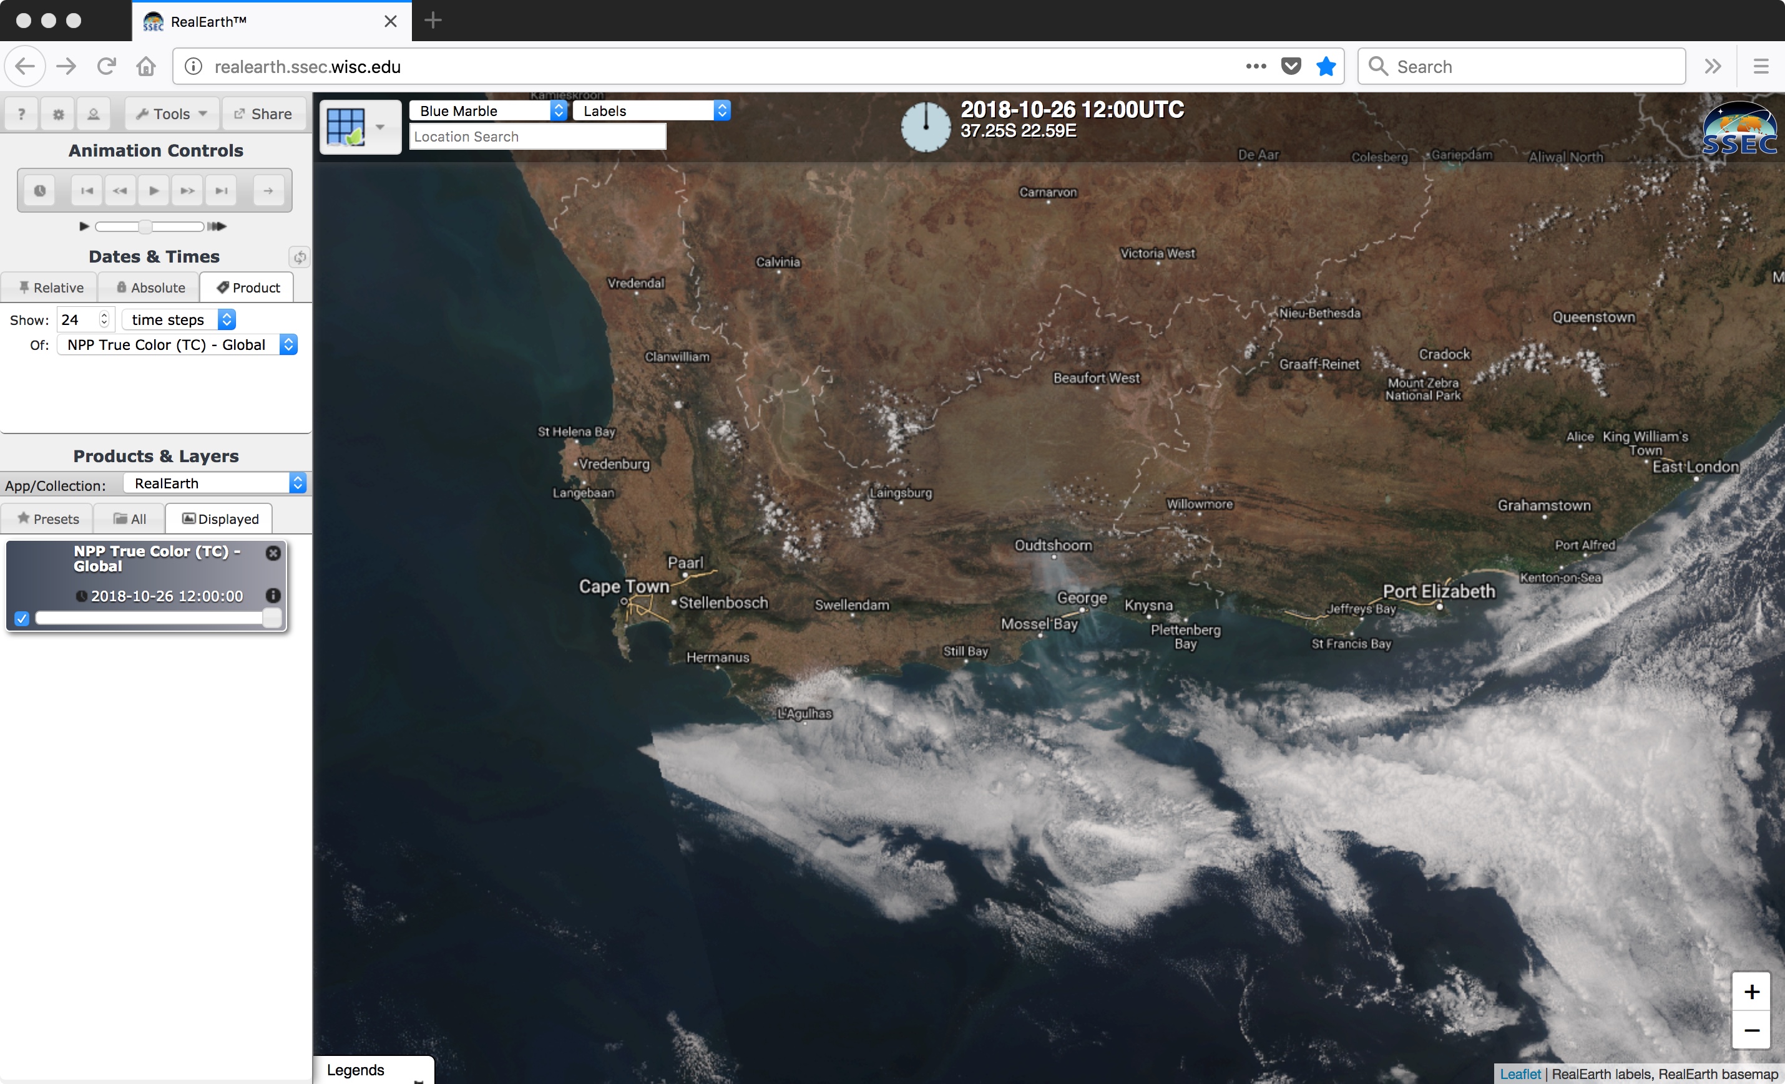Click the Share button
Screen dimensions: 1785x1084
[263, 114]
